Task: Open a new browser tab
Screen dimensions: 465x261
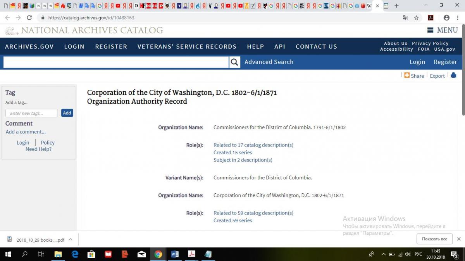Action: pos(396,6)
